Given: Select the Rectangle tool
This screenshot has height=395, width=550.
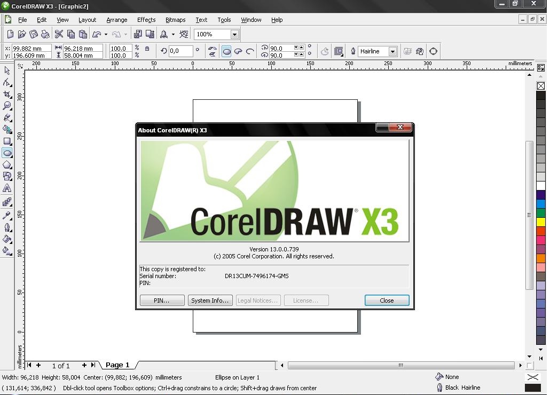Looking at the screenshot, I should coord(7,141).
